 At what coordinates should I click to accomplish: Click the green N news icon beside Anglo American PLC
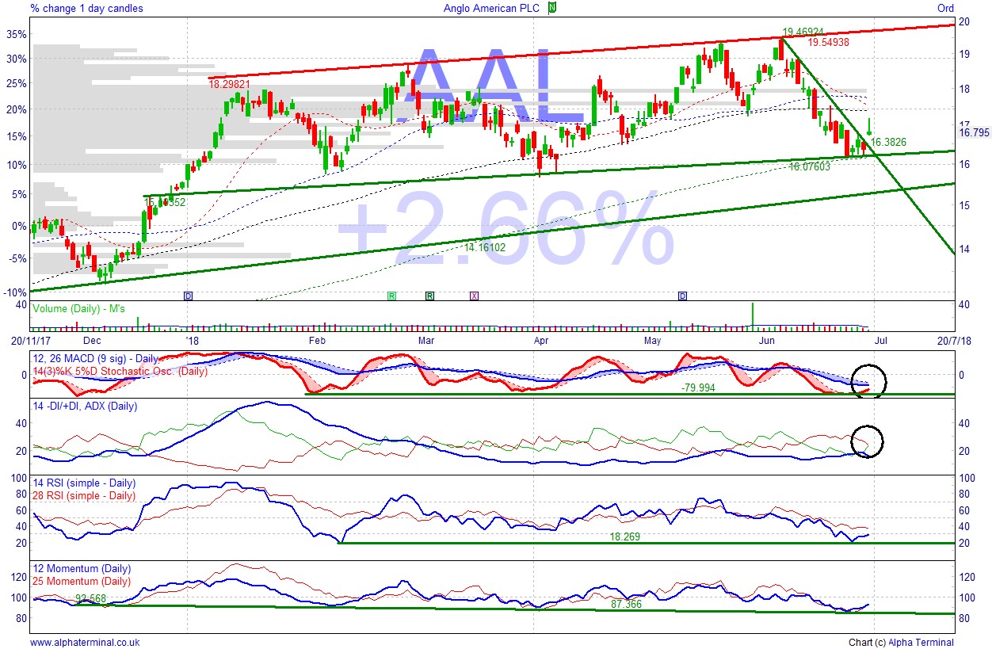[x=553, y=8]
